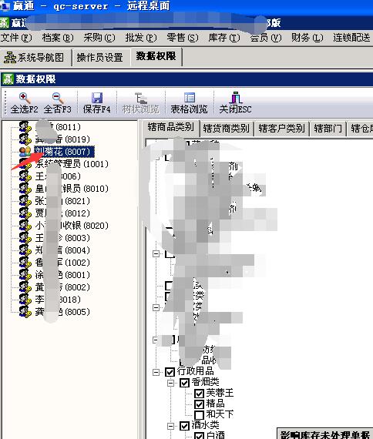Check the 和天下 checkbox
The image size is (373, 439).
[x=199, y=414]
